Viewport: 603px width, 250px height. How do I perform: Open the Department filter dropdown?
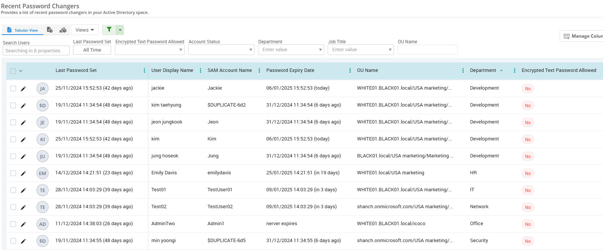coord(291,50)
